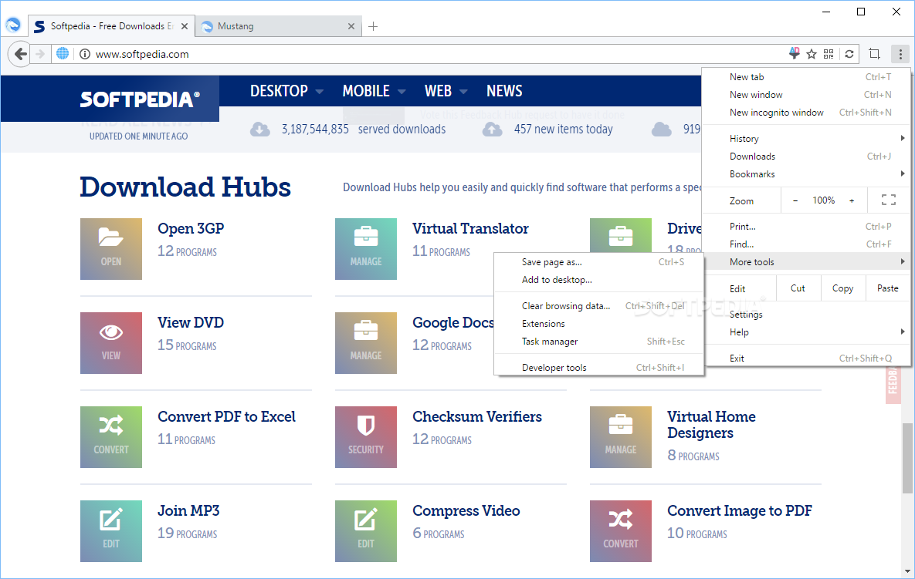This screenshot has width=915, height=579.
Task: Choose Exit from the menu
Action: [x=806, y=359]
